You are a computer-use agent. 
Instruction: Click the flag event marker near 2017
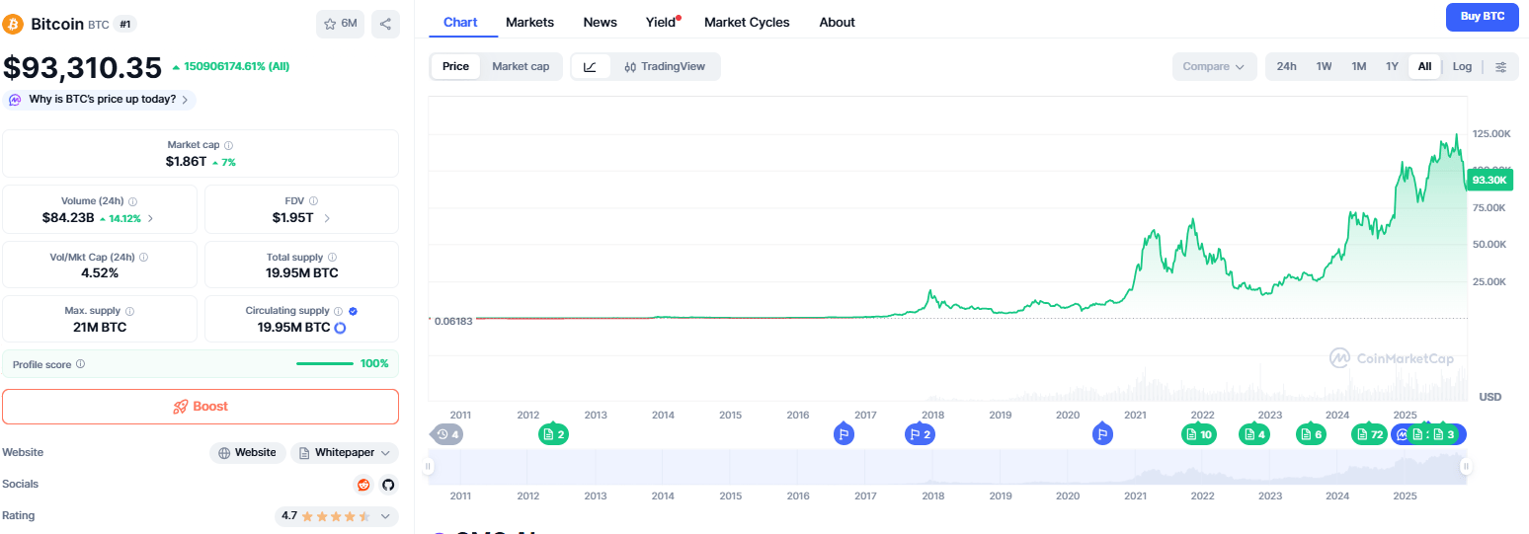844,433
